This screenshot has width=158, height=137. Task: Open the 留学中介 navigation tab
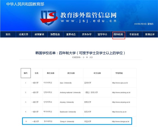click(102, 34)
